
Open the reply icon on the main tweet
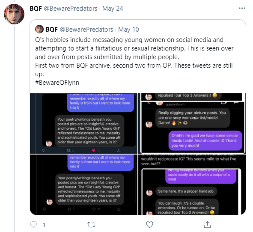point(34,224)
